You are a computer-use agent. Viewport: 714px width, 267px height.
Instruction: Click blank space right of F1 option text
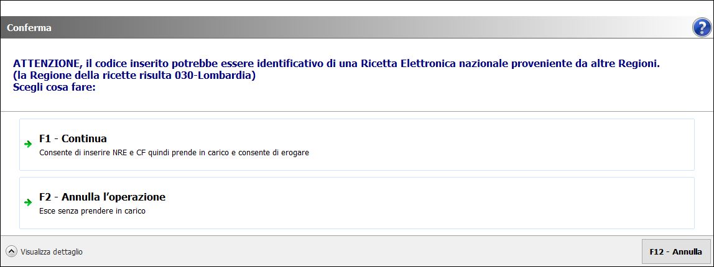(x=498, y=144)
